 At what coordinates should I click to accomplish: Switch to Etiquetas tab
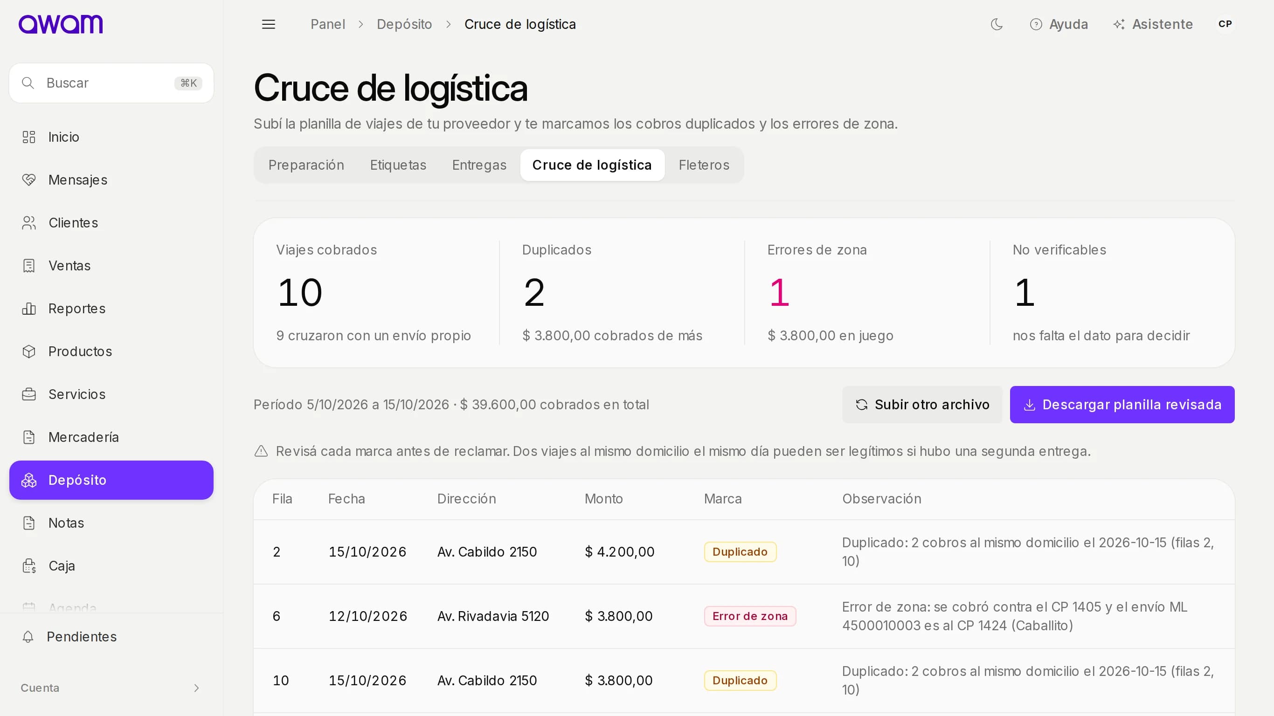coord(398,165)
